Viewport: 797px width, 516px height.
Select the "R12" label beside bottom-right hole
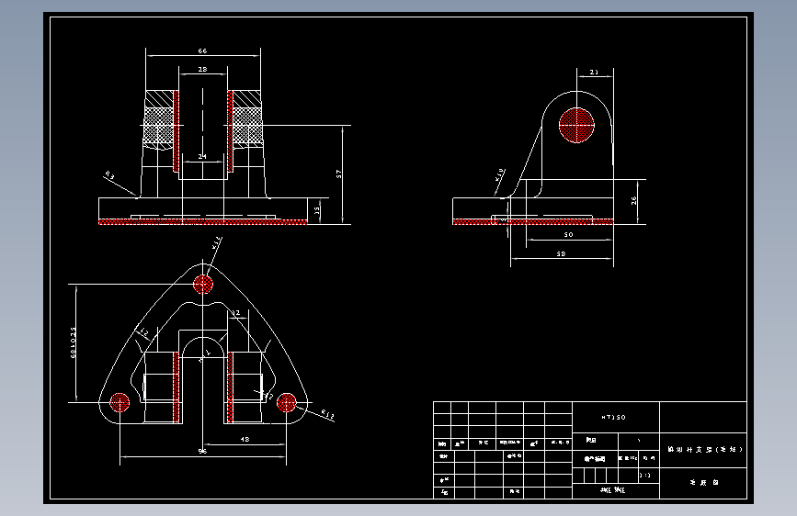328,414
